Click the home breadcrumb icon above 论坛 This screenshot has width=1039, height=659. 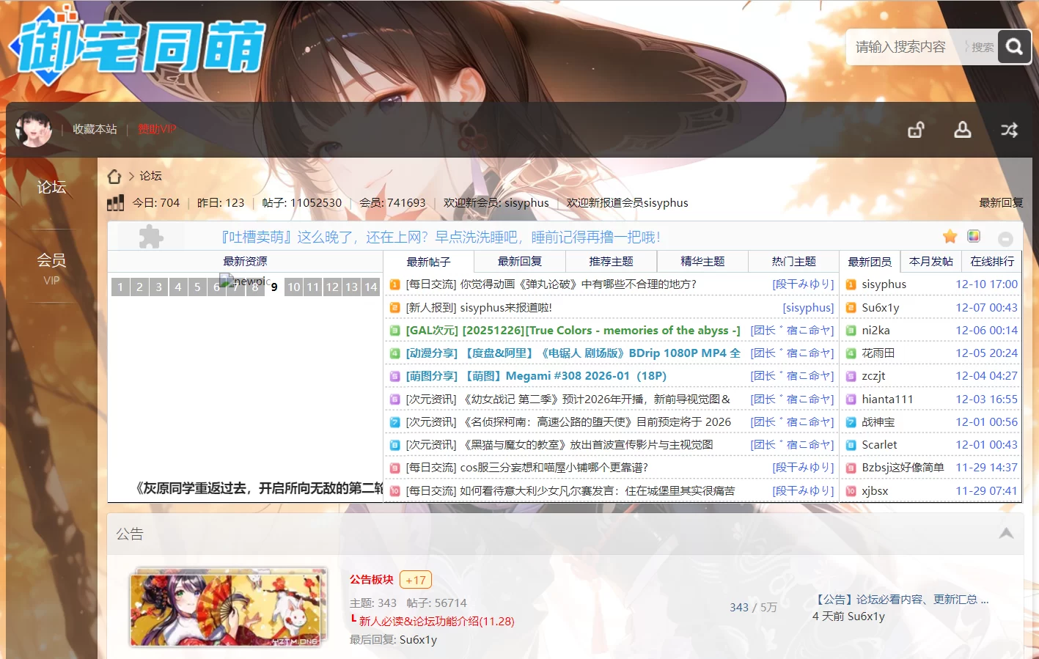pyautogui.click(x=114, y=176)
